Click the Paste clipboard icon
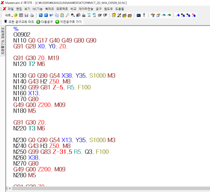The height and width of the screenshot is (192, 210). pyautogui.click(x=62, y=15)
